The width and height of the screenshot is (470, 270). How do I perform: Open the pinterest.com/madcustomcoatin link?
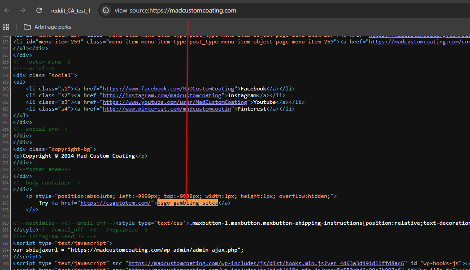(167, 109)
